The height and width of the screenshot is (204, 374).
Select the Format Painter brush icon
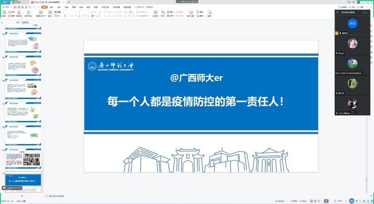19,12
